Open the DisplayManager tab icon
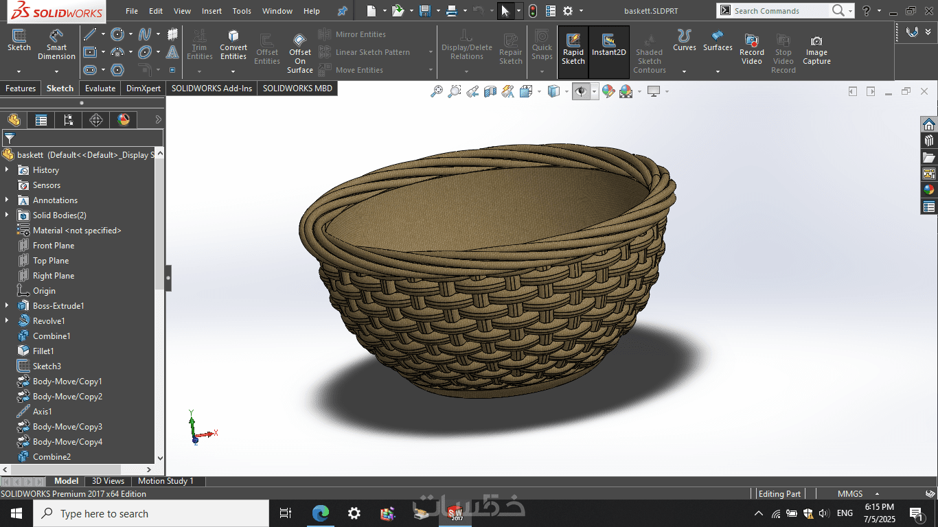This screenshot has width=938, height=527. point(124,120)
